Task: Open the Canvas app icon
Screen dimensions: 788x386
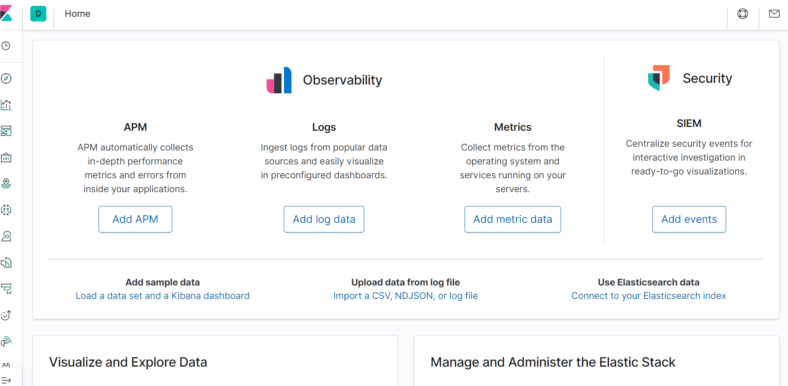Action: [6, 158]
